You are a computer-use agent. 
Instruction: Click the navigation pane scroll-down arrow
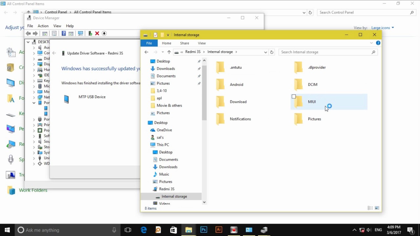204,202
